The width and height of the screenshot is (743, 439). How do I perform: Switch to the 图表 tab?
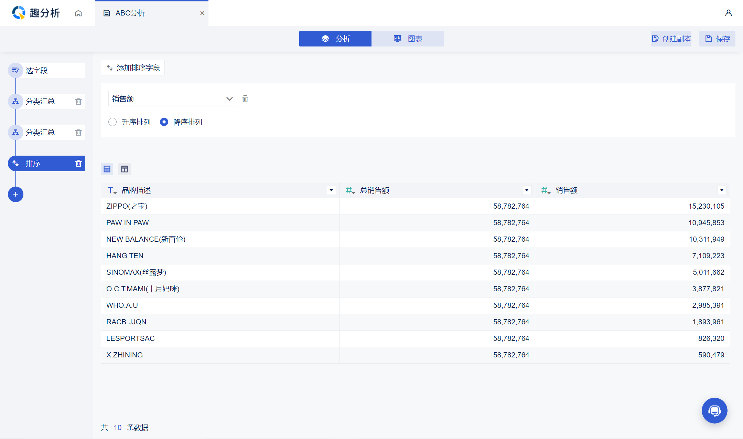(407, 39)
